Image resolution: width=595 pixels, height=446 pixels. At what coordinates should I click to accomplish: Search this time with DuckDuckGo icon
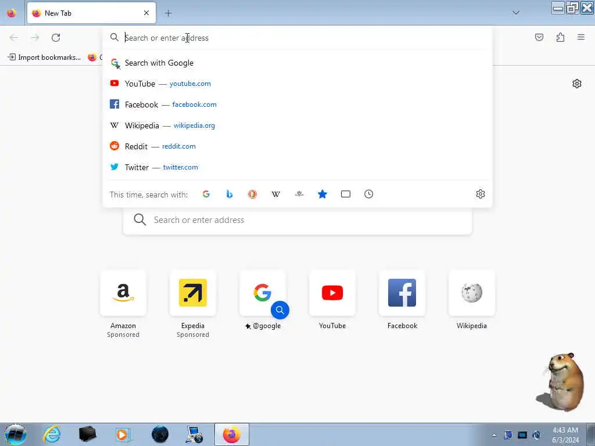252,194
